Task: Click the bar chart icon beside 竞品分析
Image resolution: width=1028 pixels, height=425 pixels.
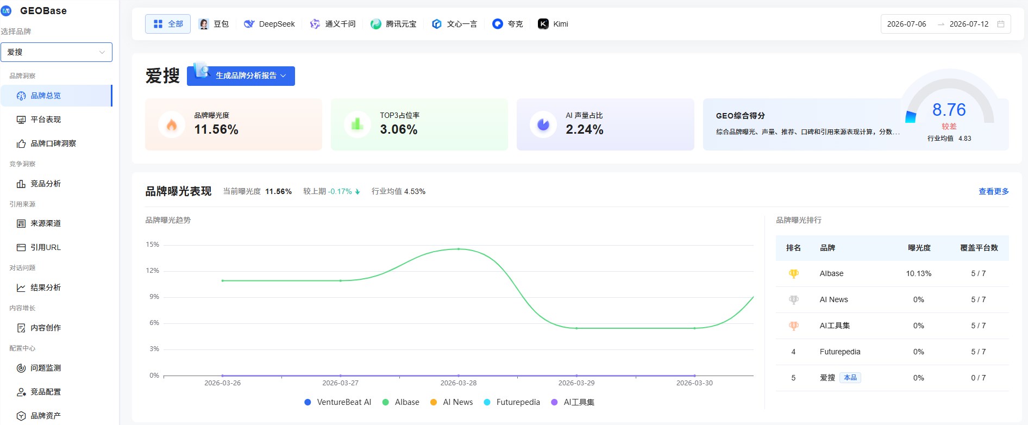Action: click(x=21, y=184)
